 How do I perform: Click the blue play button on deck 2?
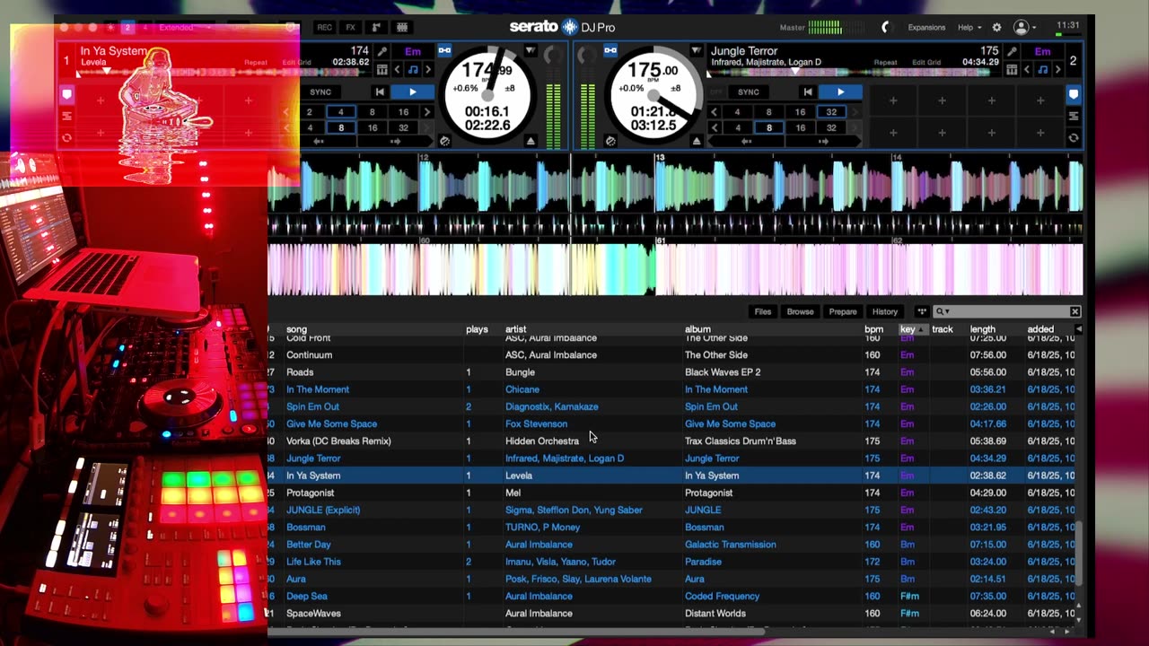point(840,92)
